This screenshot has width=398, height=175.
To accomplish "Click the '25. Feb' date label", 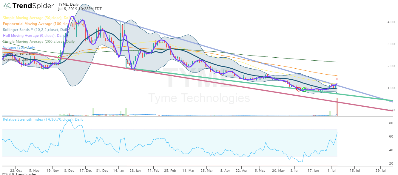I will (170, 171).
